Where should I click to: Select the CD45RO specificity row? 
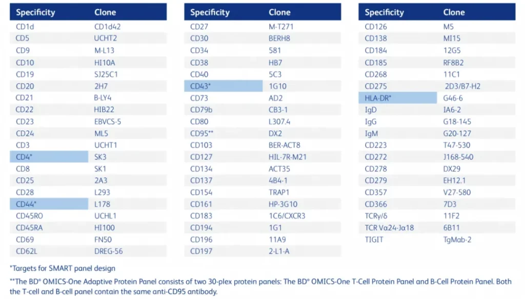pos(30,216)
